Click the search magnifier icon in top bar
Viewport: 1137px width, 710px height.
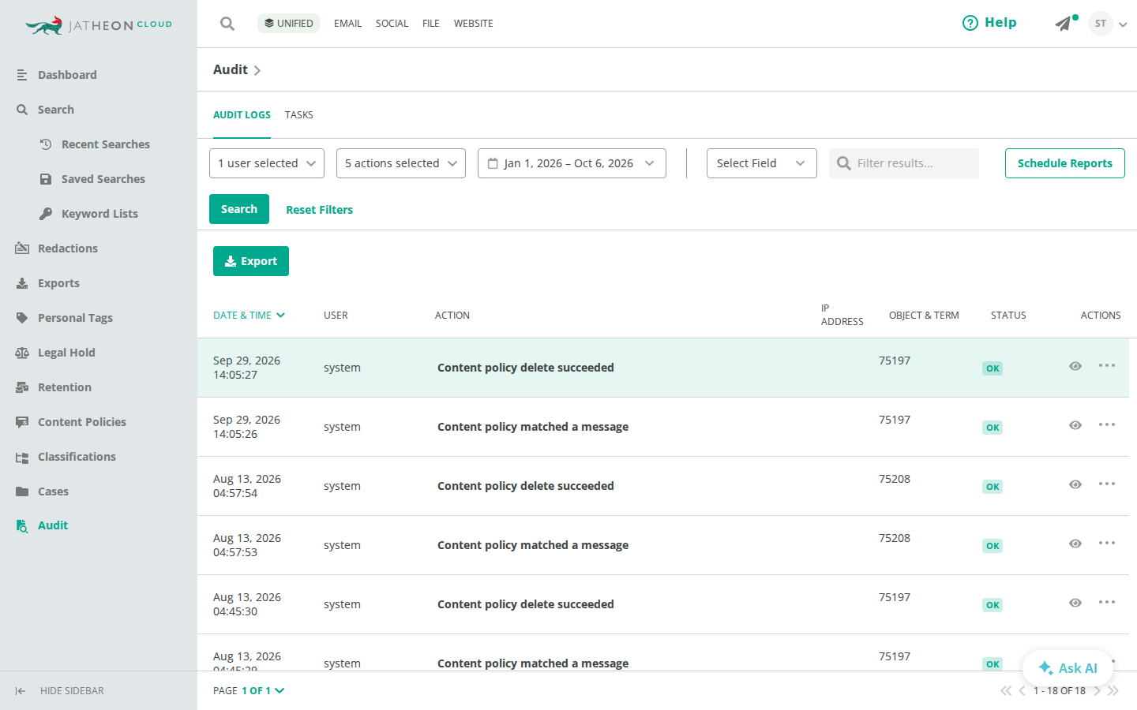tap(227, 24)
